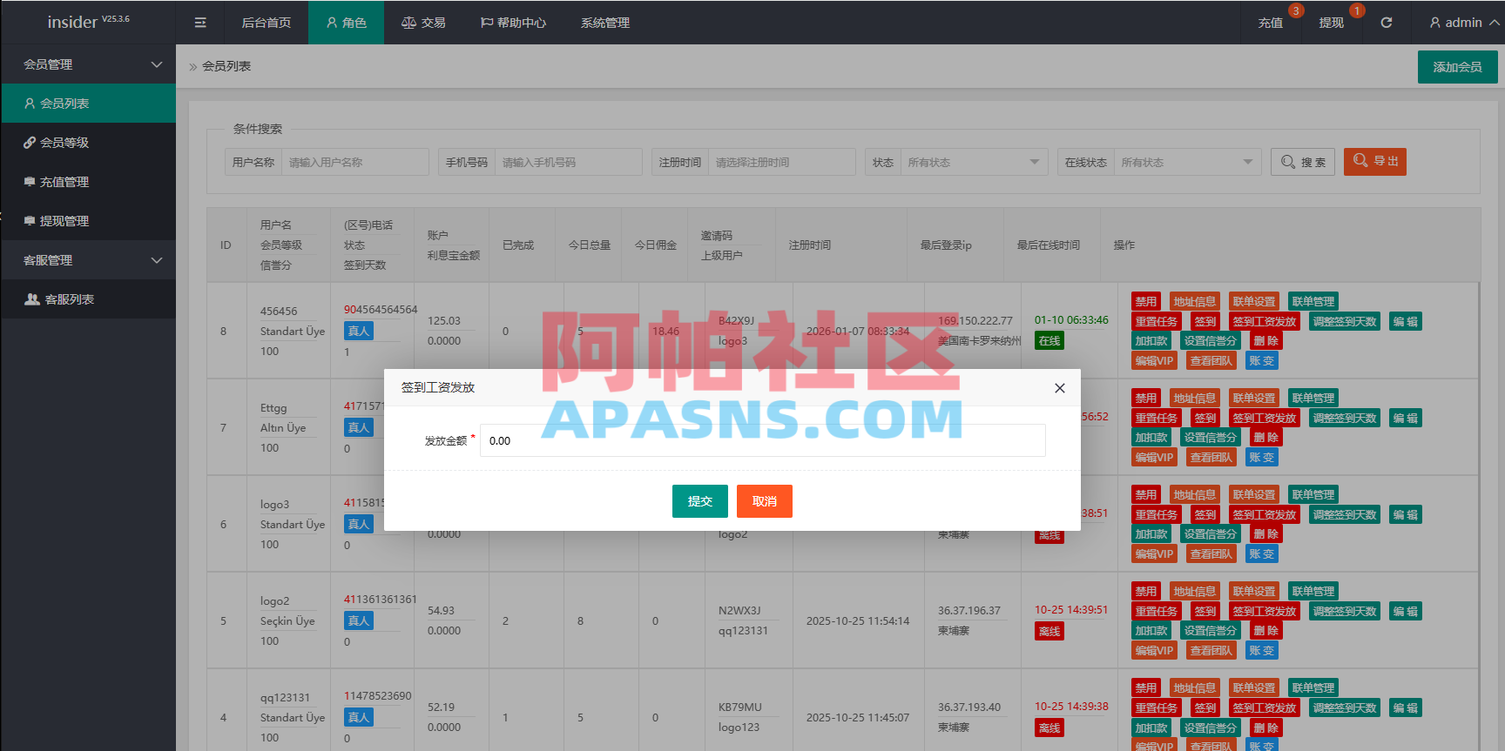Close the 签到工资发放 dialog
This screenshot has width=1505, height=751.
tap(1060, 388)
